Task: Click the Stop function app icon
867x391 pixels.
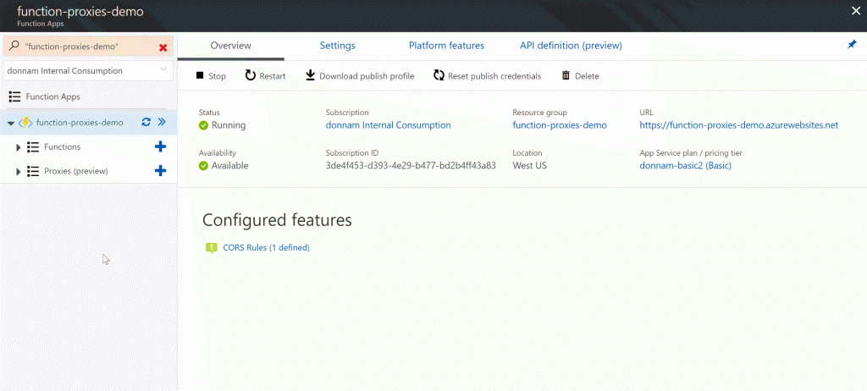Action: pyautogui.click(x=200, y=75)
